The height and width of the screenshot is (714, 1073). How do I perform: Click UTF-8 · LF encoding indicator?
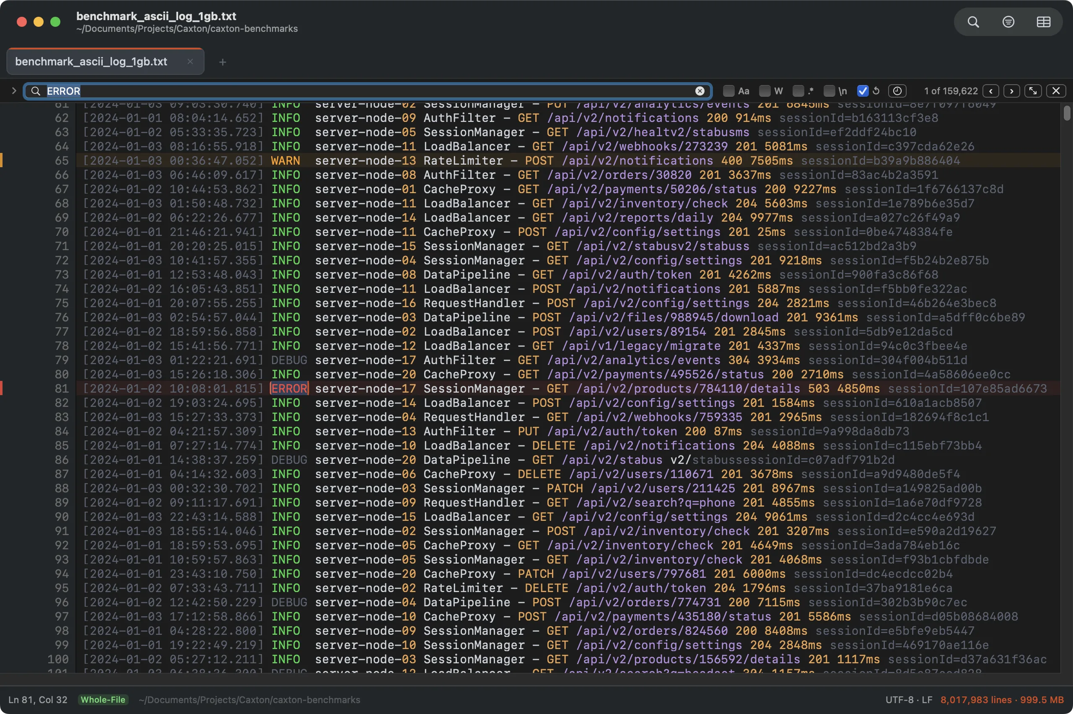pyautogui.click(x=909, y=700)
